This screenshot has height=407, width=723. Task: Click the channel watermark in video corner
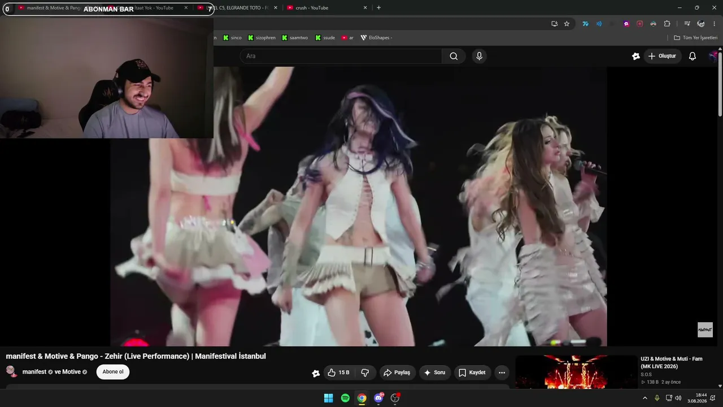pyautogui.click(x=705, y=330)
